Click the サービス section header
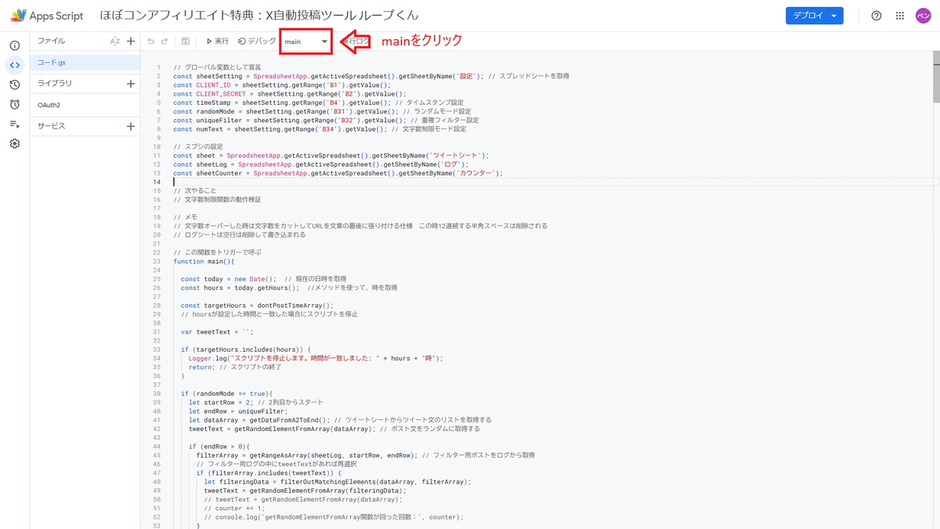 52,126
